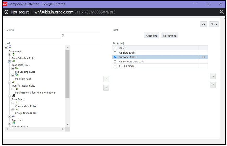This screenshot has width=227, height=146.
Task: Click the search magnifier icon
Action: click(x=63, y=36)
